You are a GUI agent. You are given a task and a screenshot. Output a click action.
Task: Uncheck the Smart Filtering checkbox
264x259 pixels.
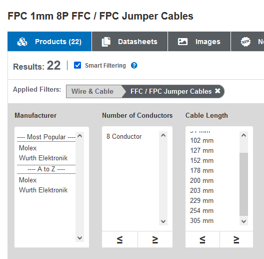(x=77, y=65)
